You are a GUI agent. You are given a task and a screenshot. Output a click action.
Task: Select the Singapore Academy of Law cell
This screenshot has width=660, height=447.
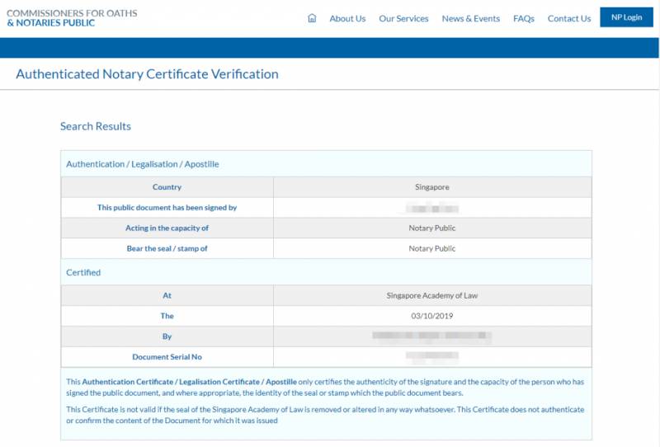(431, 295)
